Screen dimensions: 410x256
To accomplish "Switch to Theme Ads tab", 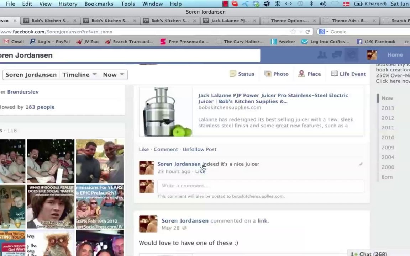I will click(349, 20).
